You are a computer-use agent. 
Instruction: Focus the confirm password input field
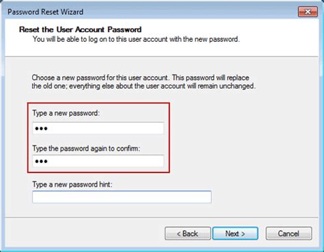click(x=98, y=161)
